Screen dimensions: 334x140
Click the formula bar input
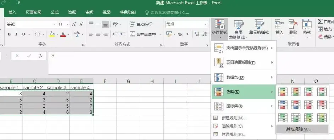(x=191, y=63)
